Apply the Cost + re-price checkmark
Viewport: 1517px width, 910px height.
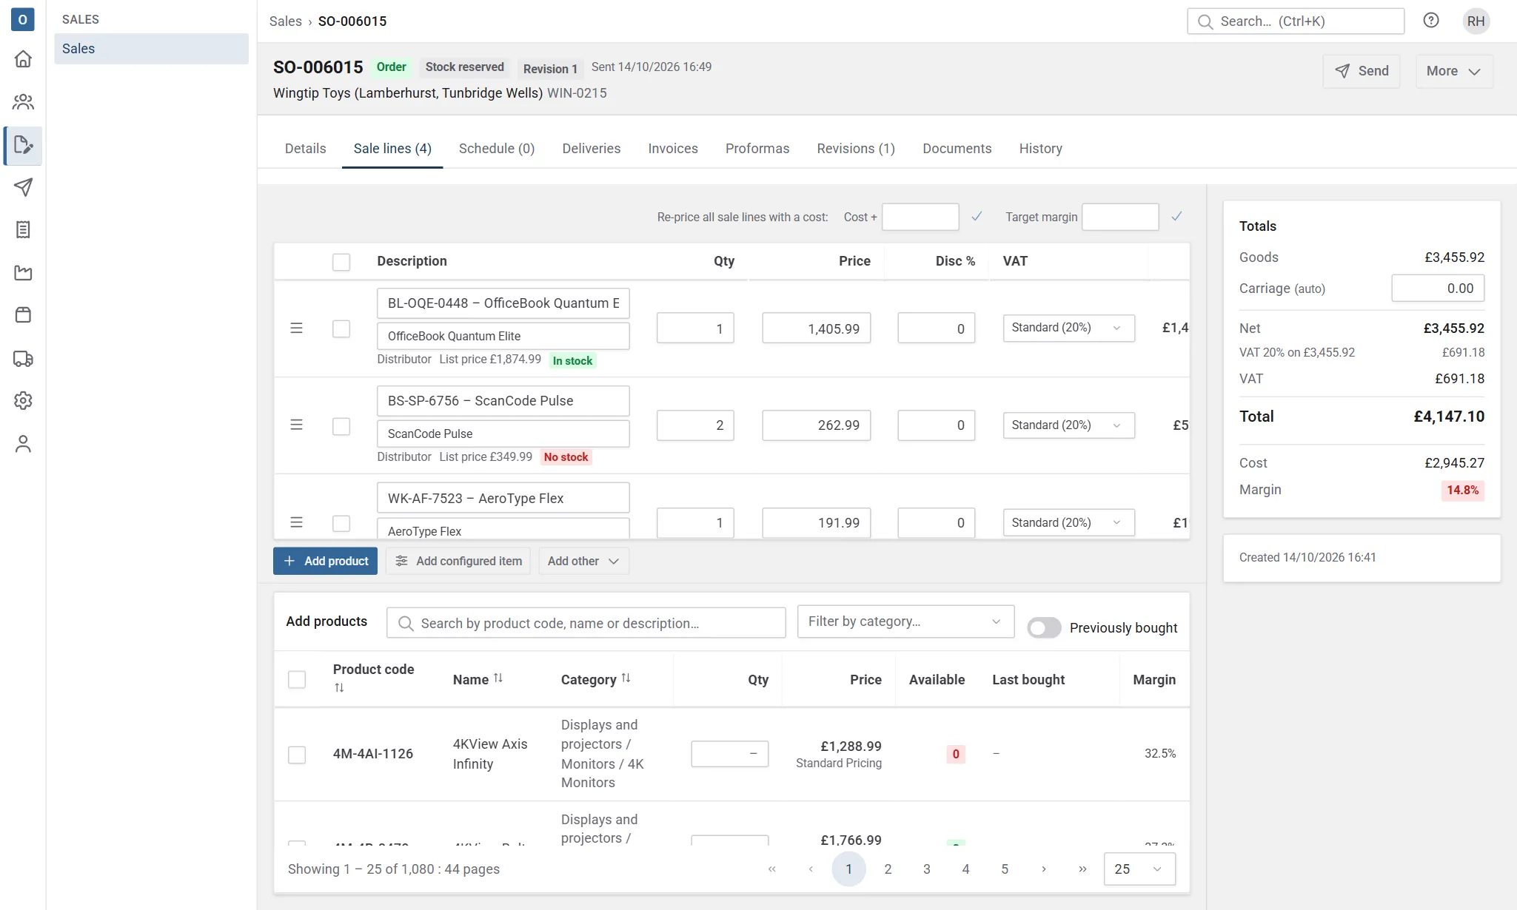pos(977,217)
